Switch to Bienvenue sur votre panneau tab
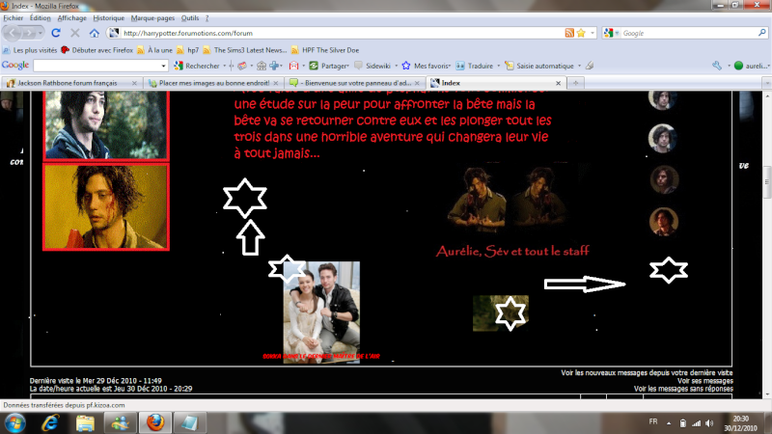This screenshot has height=434, width=772. pyautogui.click(x=354, y=83)
